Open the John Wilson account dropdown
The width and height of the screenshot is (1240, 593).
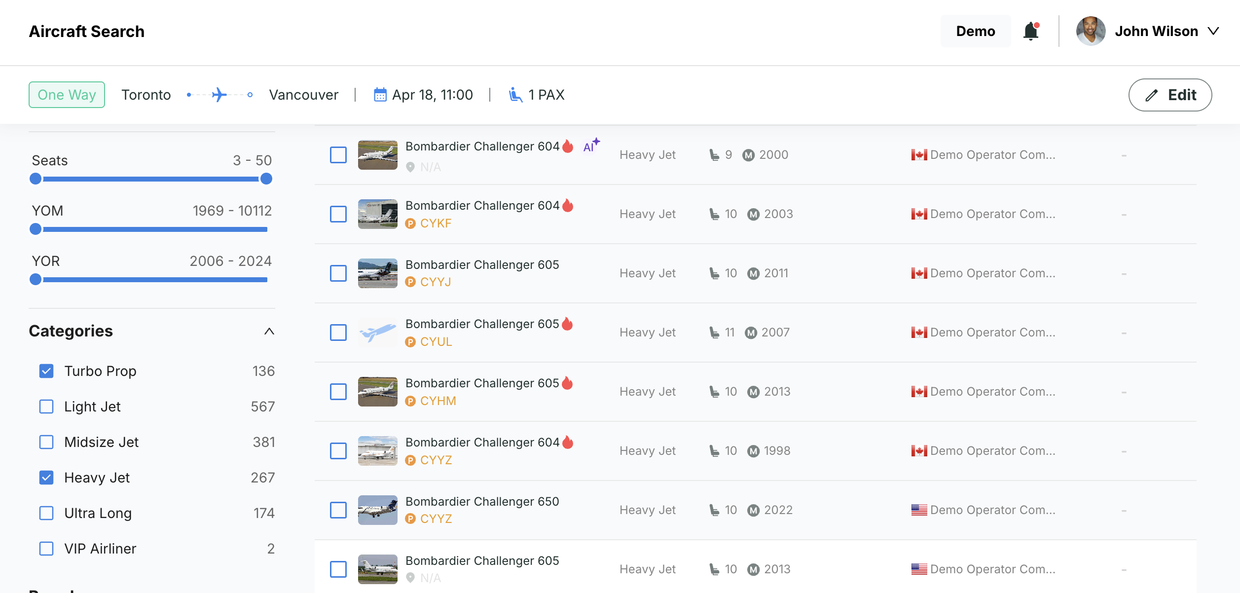coord(1213,31)
